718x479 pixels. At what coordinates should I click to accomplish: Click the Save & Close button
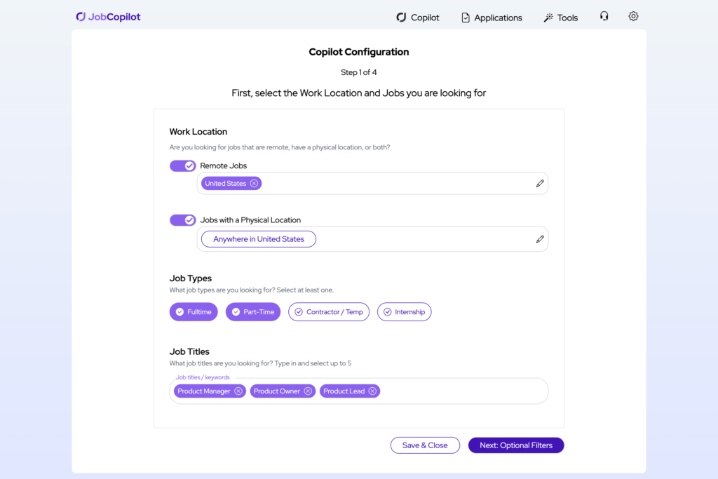tap(425, 445)
